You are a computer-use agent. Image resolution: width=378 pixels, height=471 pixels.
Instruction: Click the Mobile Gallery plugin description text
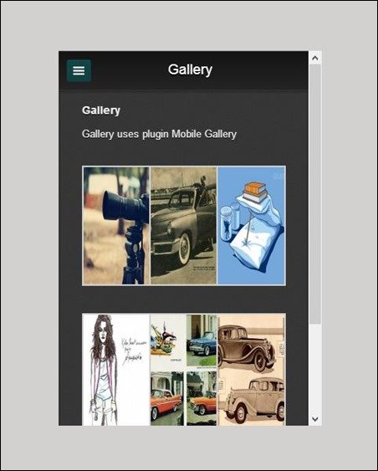pyautogui.click(x=159, y=134)
